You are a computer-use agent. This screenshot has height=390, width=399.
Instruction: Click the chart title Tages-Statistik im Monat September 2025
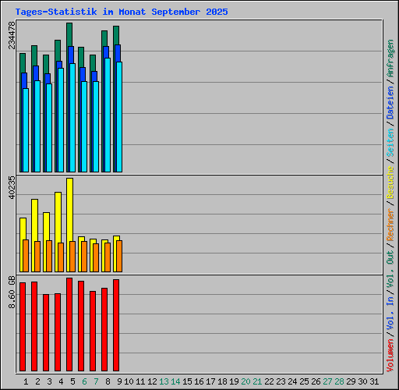[x=122, y=12]
